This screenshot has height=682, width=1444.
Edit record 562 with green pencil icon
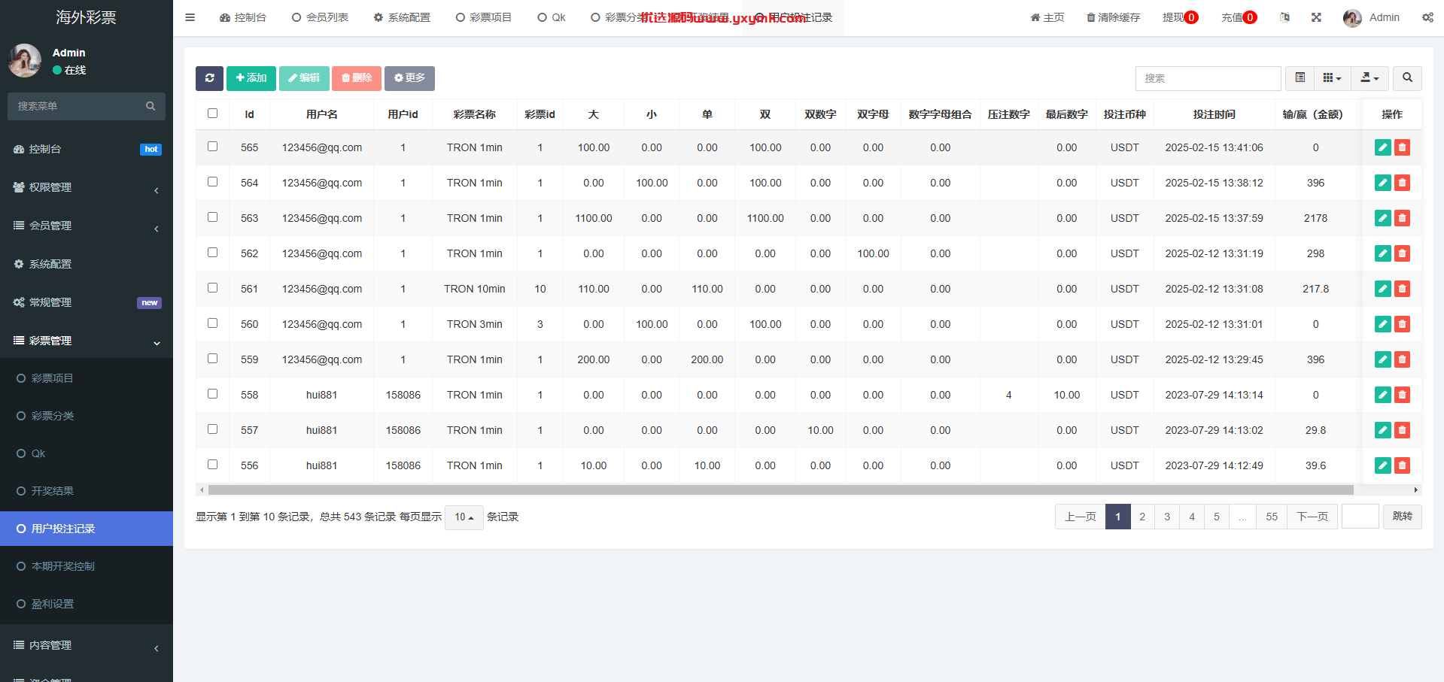pyautogui.click(x=1382, y=253)
